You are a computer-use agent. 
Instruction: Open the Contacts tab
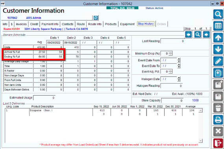tap(67, 24)
